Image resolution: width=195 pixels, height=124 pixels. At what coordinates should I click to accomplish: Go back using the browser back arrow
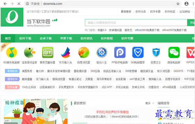tap(5, 4)
